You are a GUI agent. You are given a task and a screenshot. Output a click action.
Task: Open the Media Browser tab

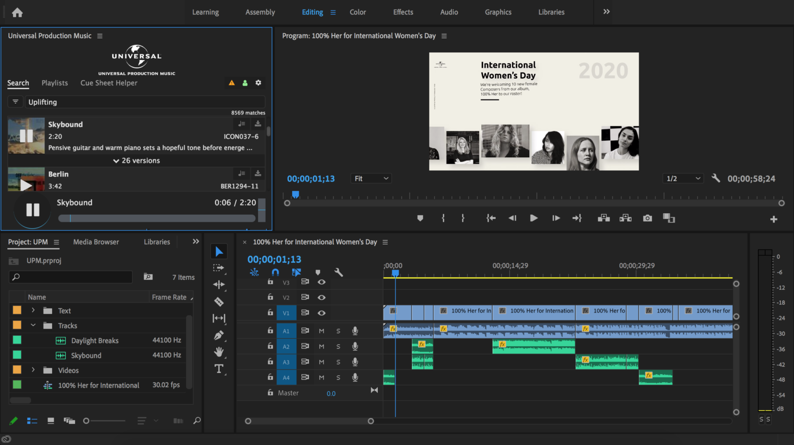coord(96,242)
